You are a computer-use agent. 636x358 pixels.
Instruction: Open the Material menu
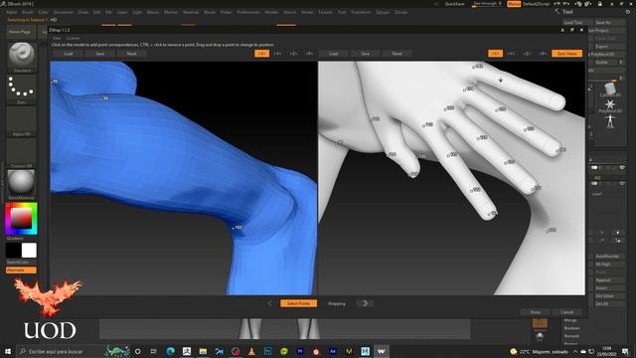tap(191, 12)
